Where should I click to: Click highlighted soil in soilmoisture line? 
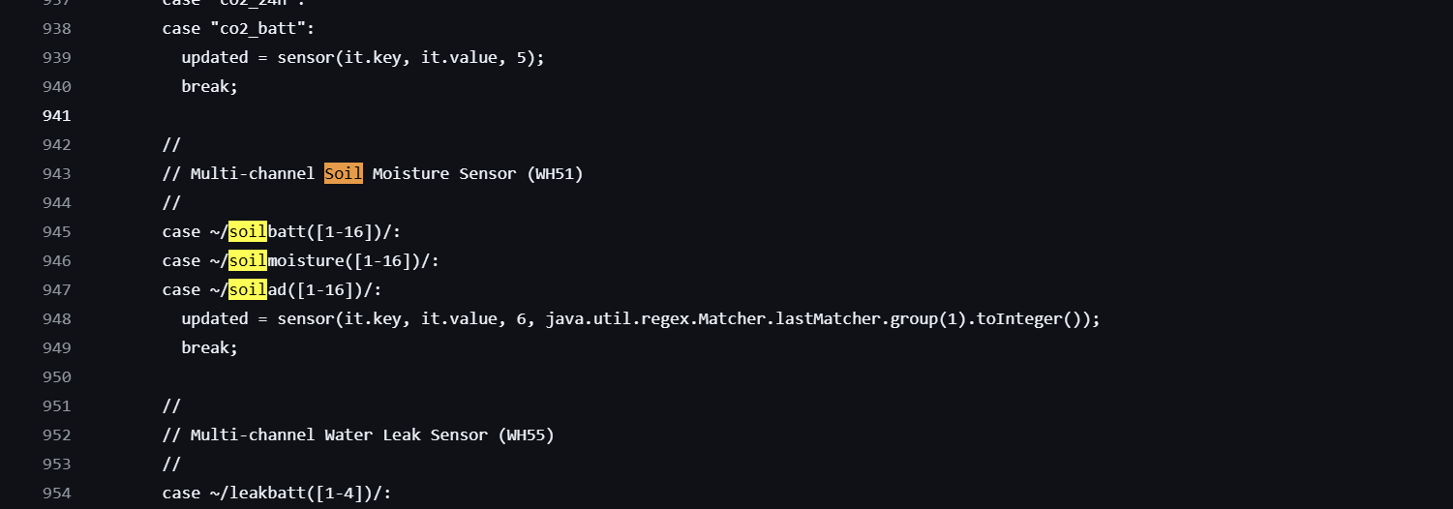tap(248, 261)
